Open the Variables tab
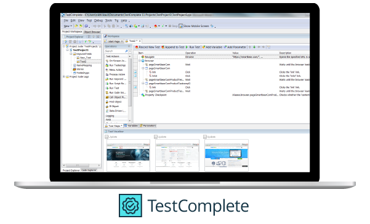Image resolution: width=370 pixels, height=224 pixels. [131, 126]
